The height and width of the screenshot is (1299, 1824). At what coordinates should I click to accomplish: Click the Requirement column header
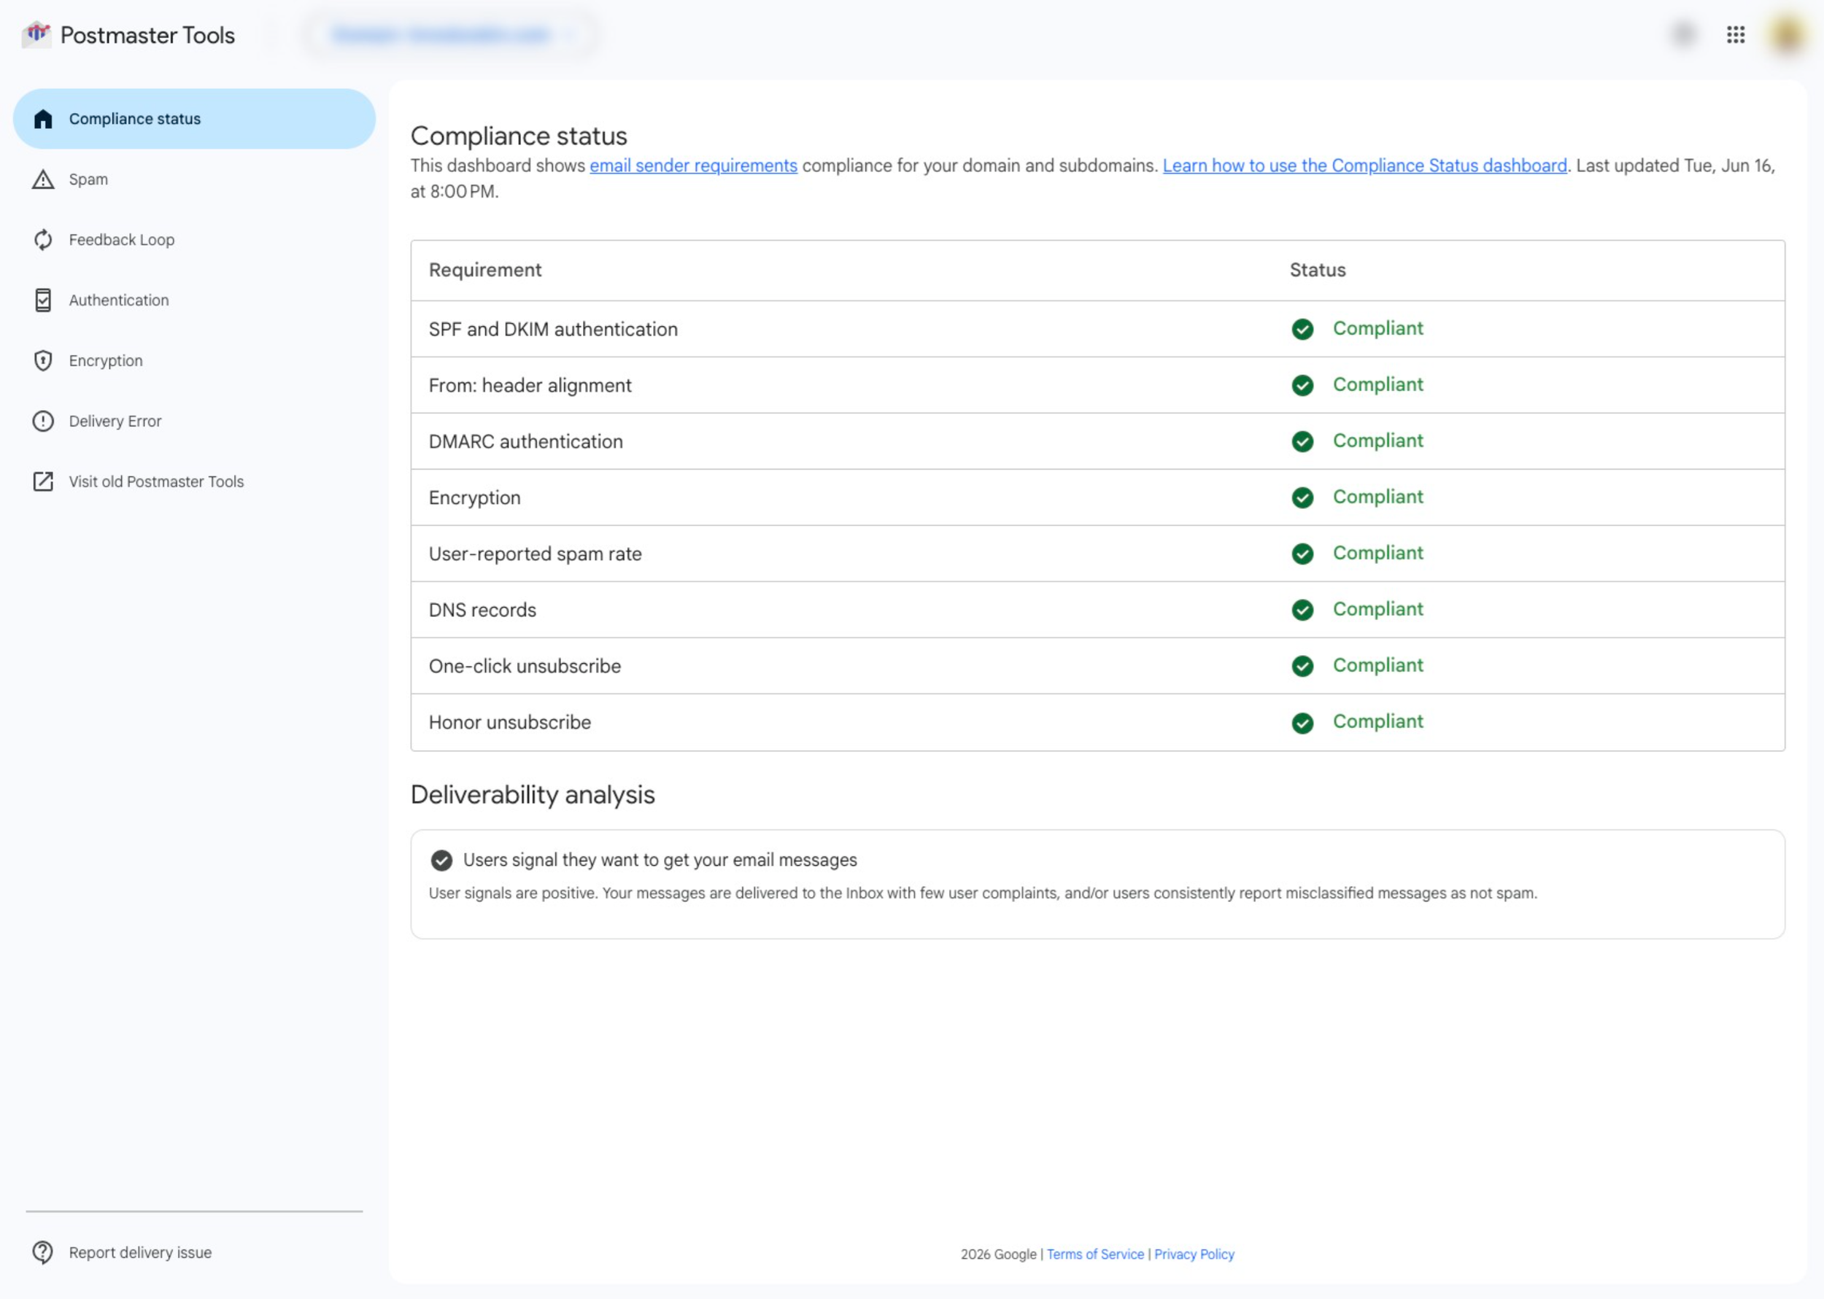(x=484, y=271)
